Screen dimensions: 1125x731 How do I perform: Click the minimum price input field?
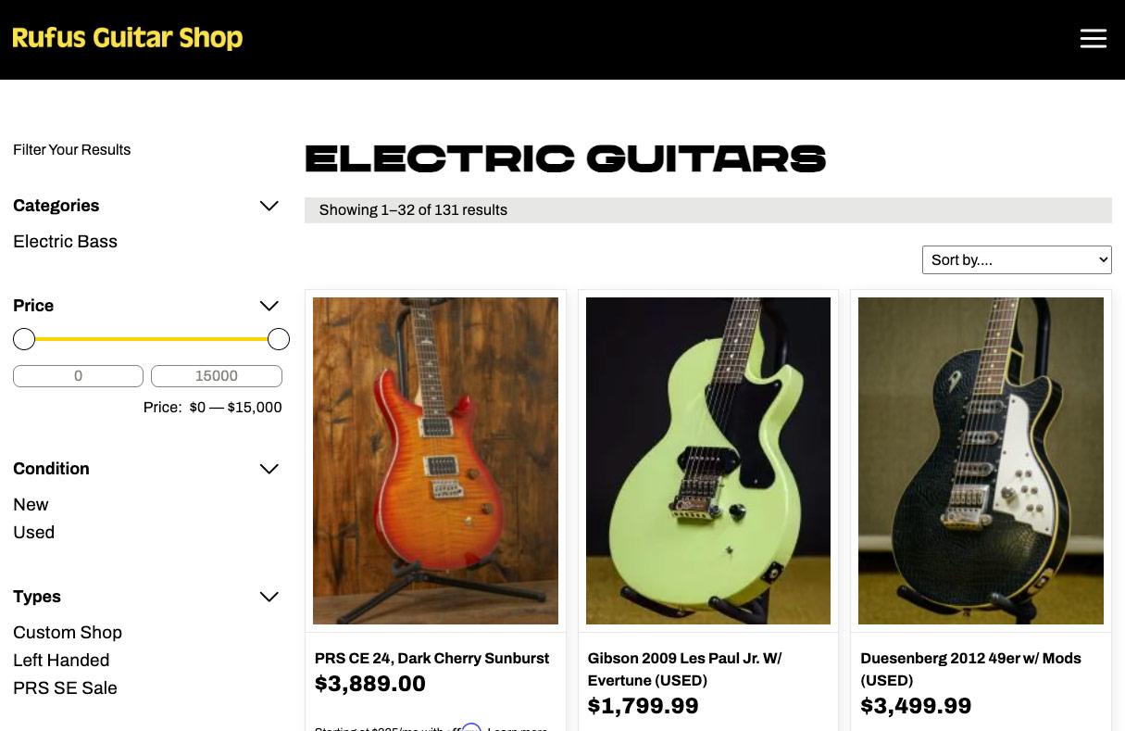click(x=78, y=376)
